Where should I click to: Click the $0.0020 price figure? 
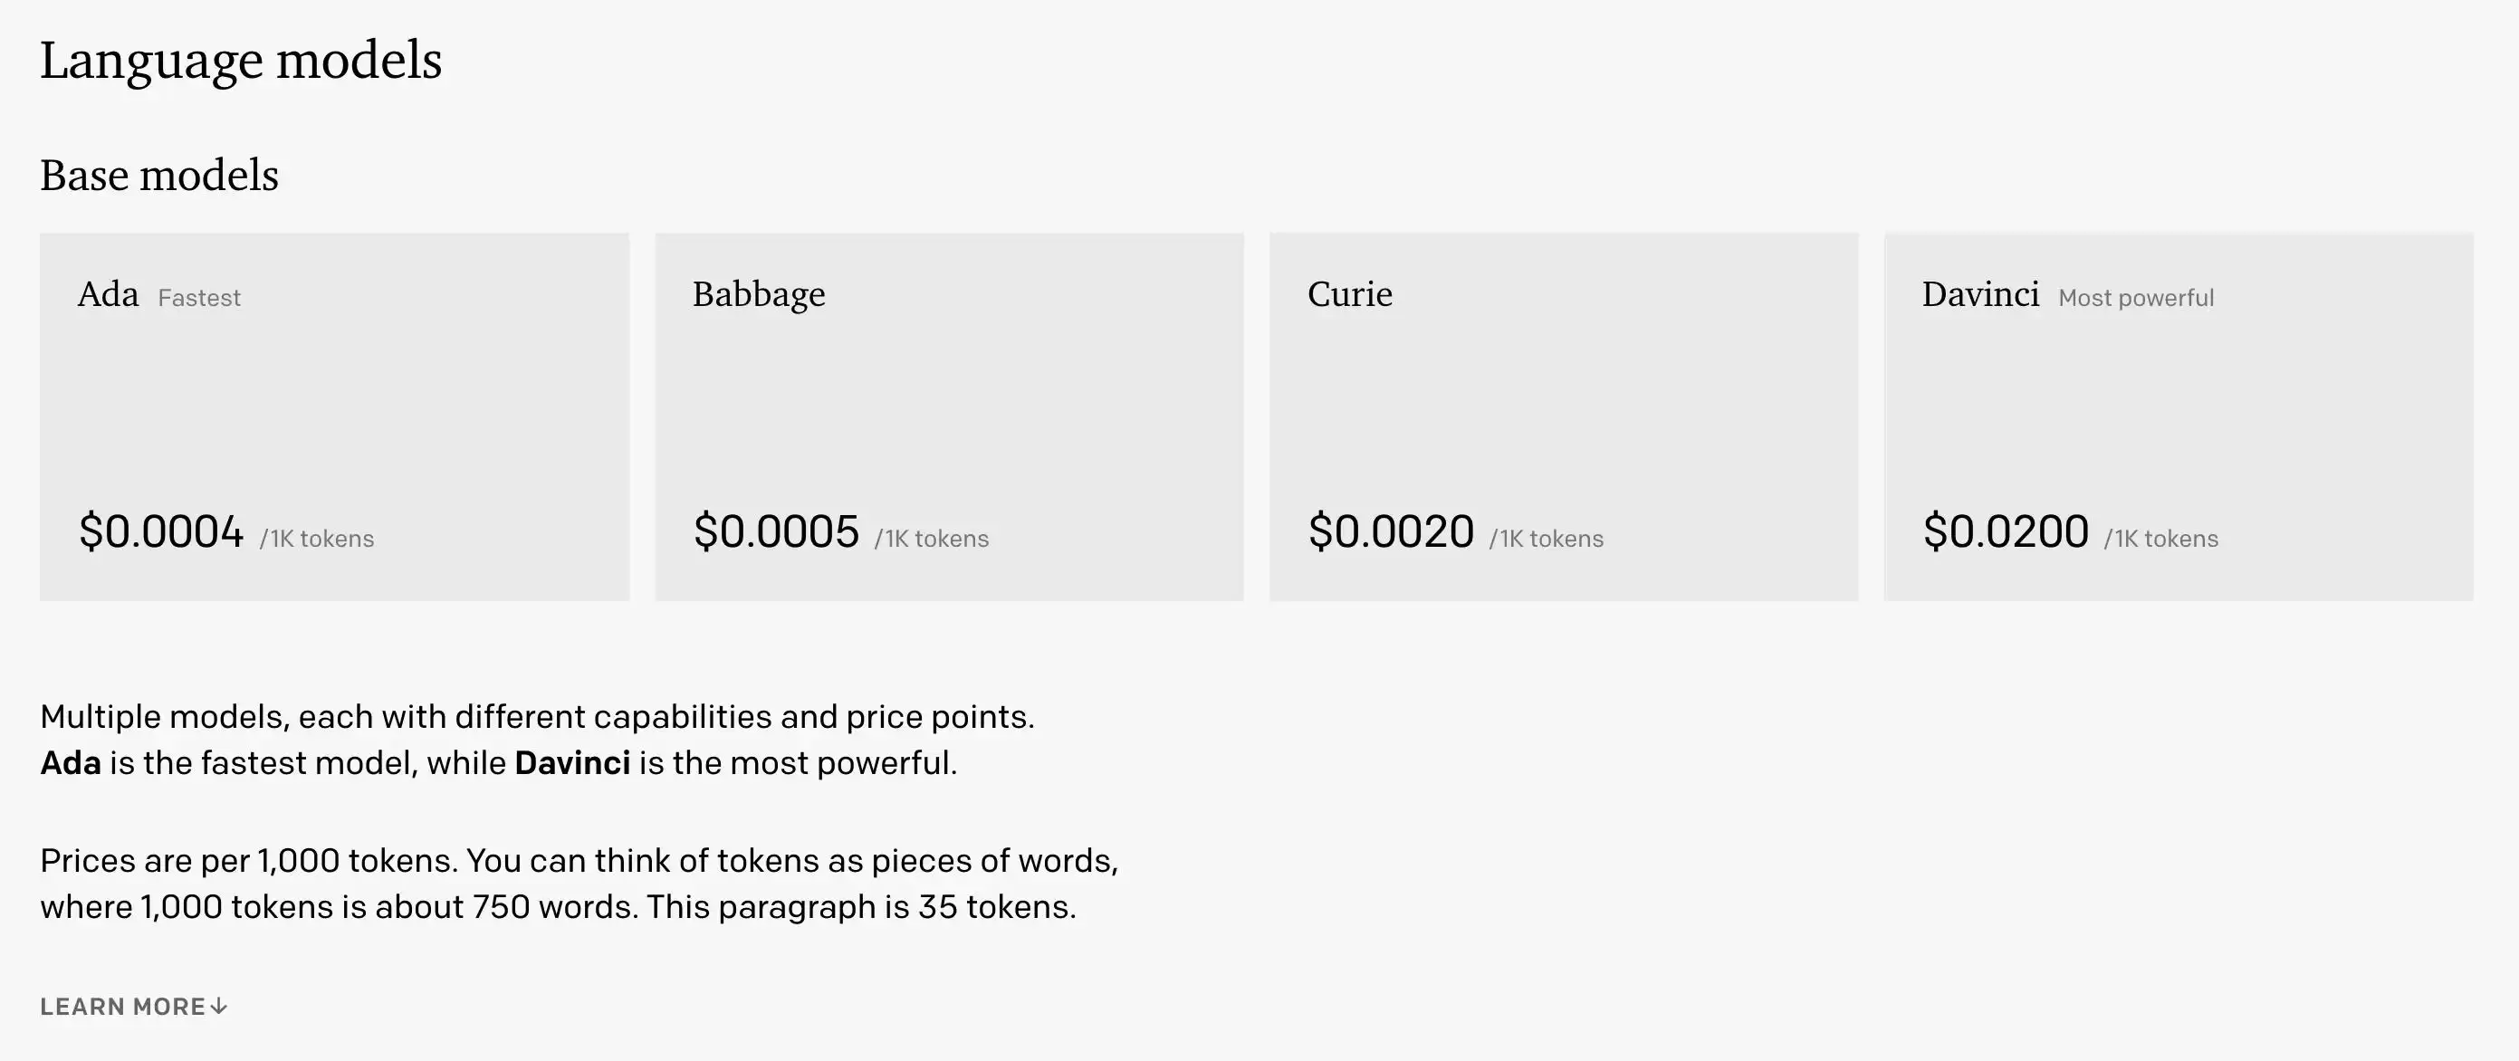1391,532
